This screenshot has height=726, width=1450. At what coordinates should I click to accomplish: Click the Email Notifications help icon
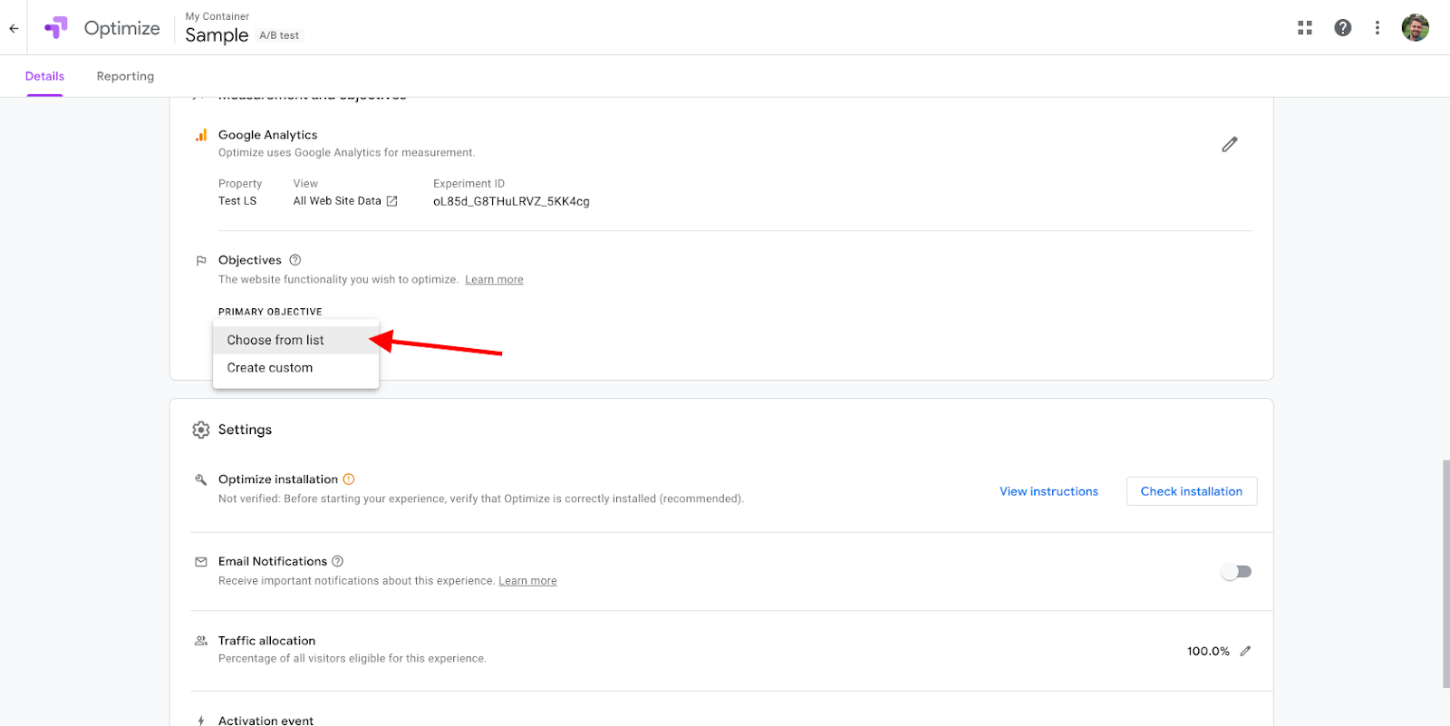coord(338,562)
